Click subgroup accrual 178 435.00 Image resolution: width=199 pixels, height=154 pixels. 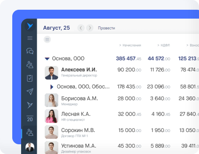[129, 87]
